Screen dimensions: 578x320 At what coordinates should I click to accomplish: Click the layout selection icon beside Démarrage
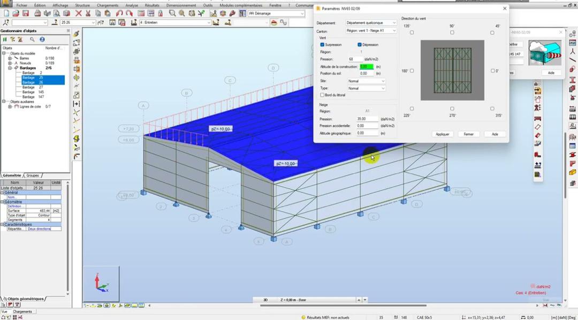[x=242, y=13]
